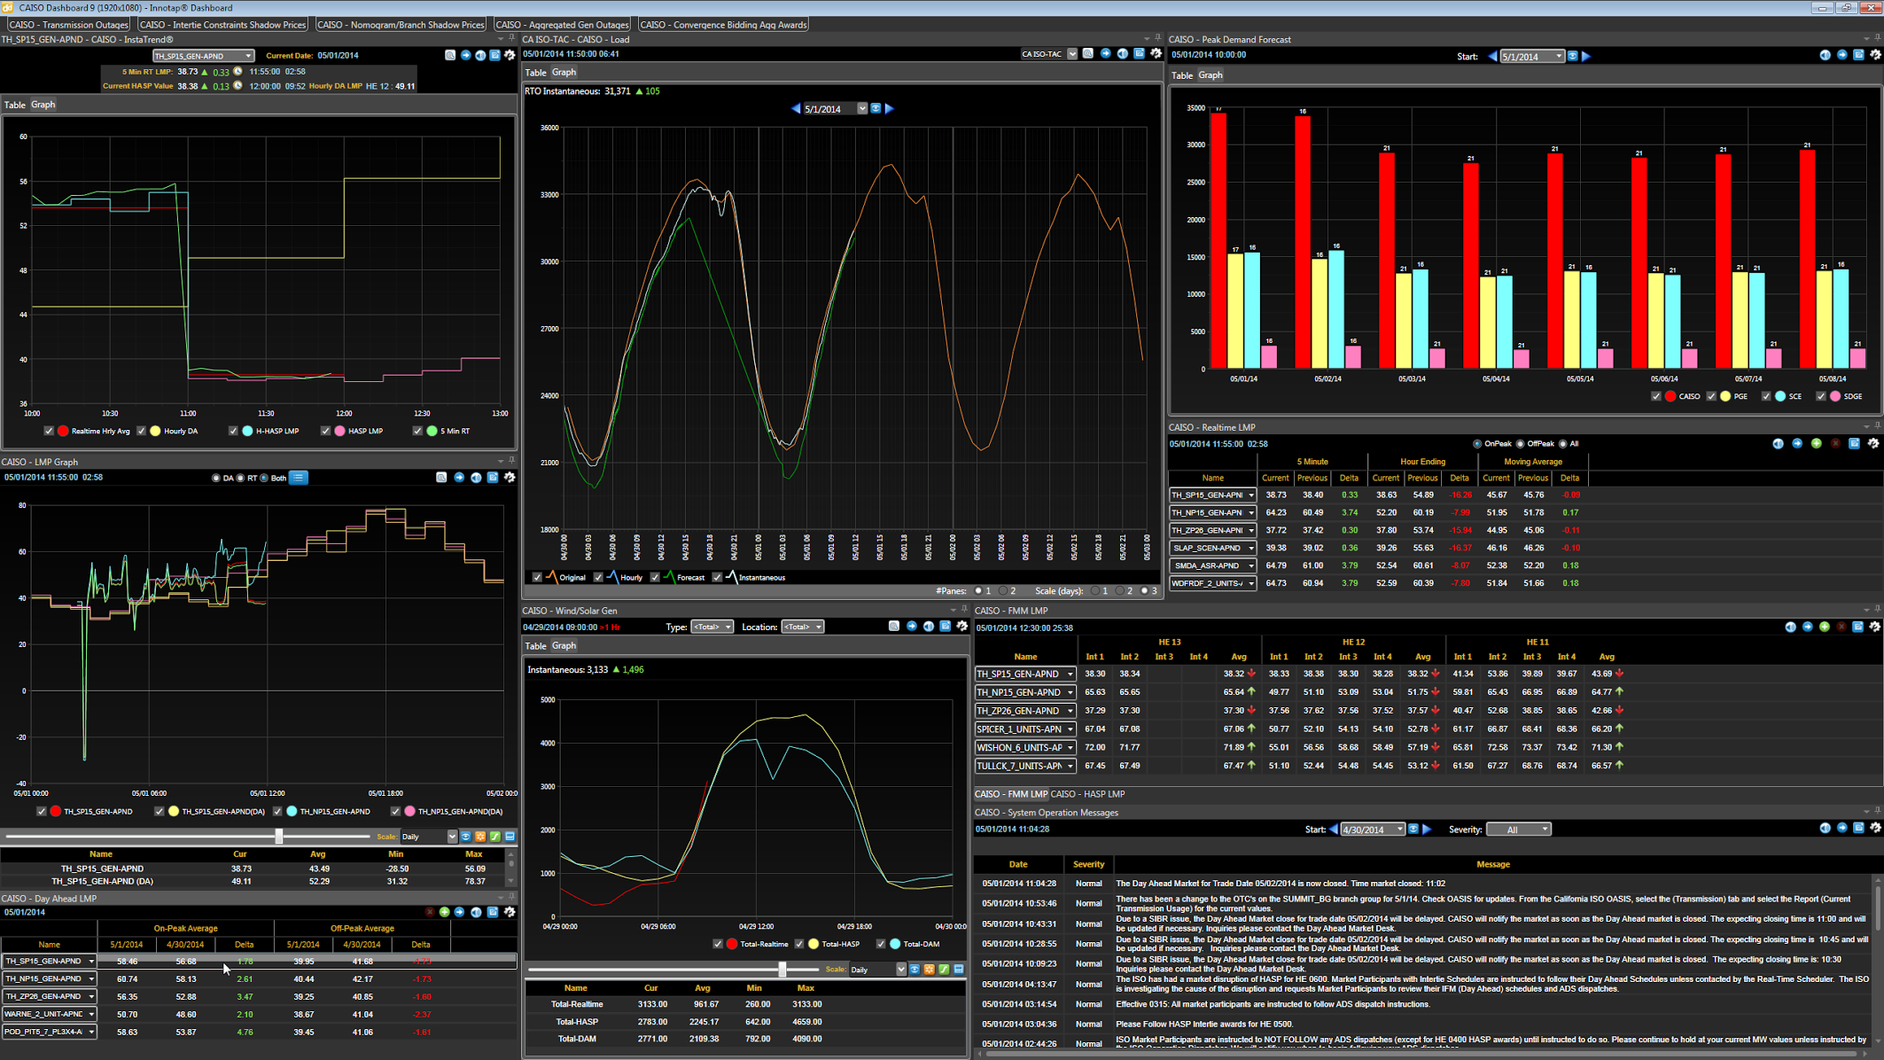Click green add-row icon in Realtime LMP panel
1884x1060 pixels.
(x=1816, y=443)
